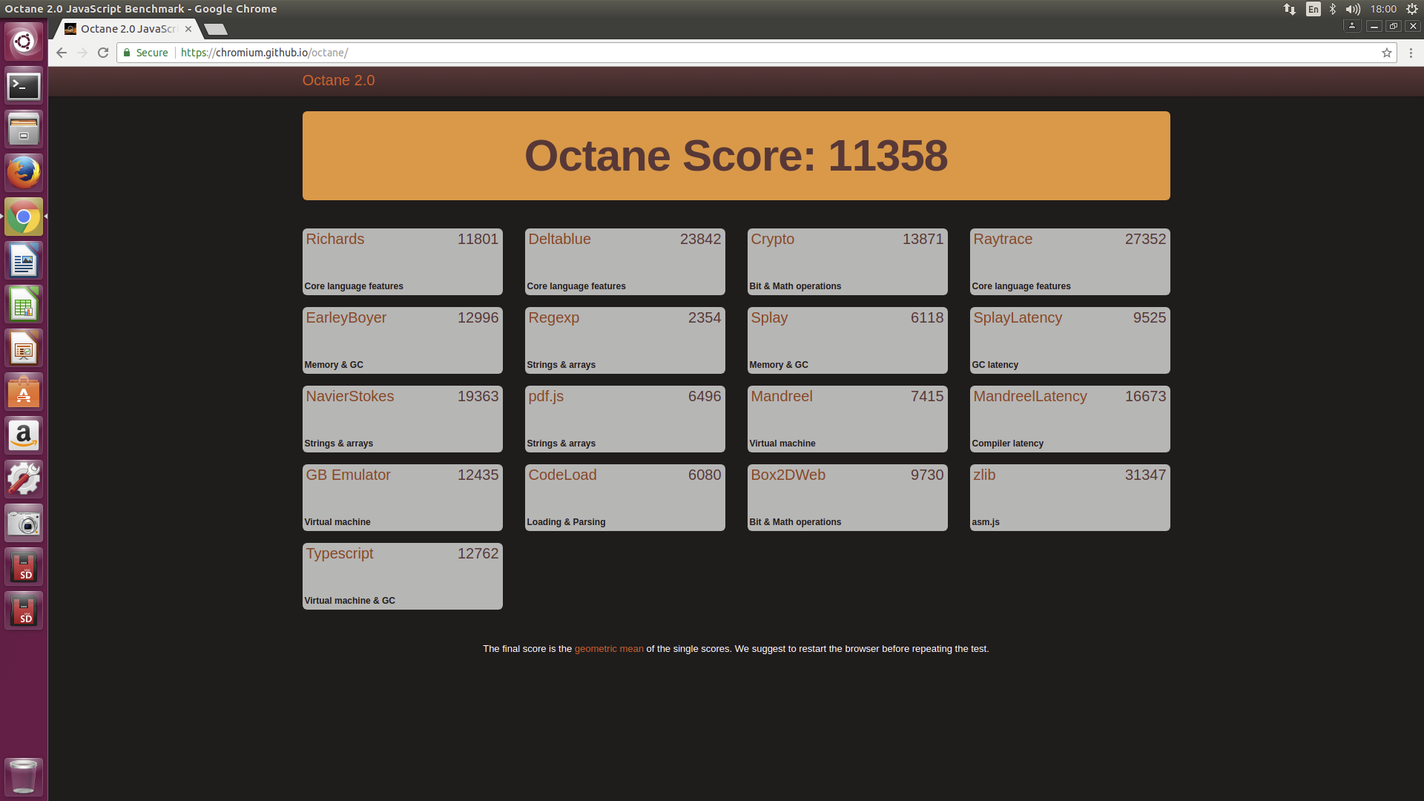Click the SplayLatency benchmark name
This screenshot has height=801, width=1424.
(x=1018, y=317)
